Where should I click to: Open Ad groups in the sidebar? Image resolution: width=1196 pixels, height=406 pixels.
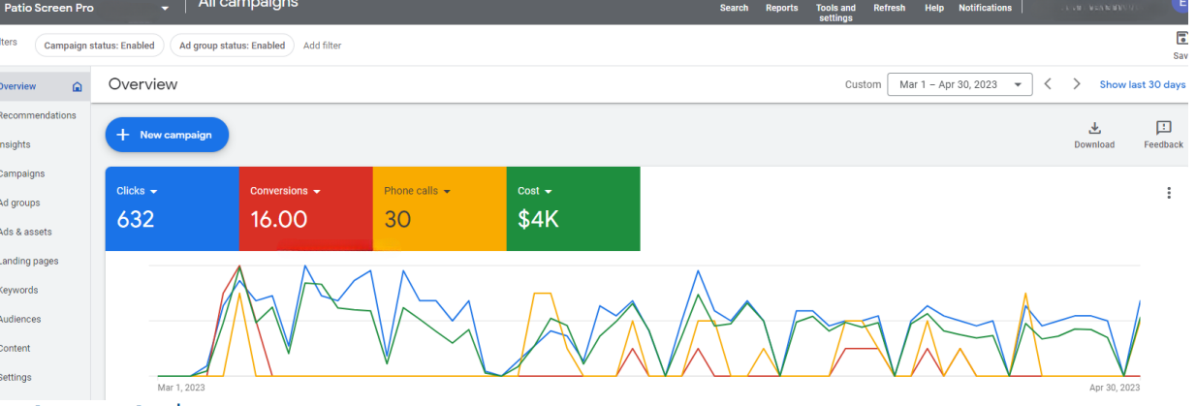(x=20, y=203)
